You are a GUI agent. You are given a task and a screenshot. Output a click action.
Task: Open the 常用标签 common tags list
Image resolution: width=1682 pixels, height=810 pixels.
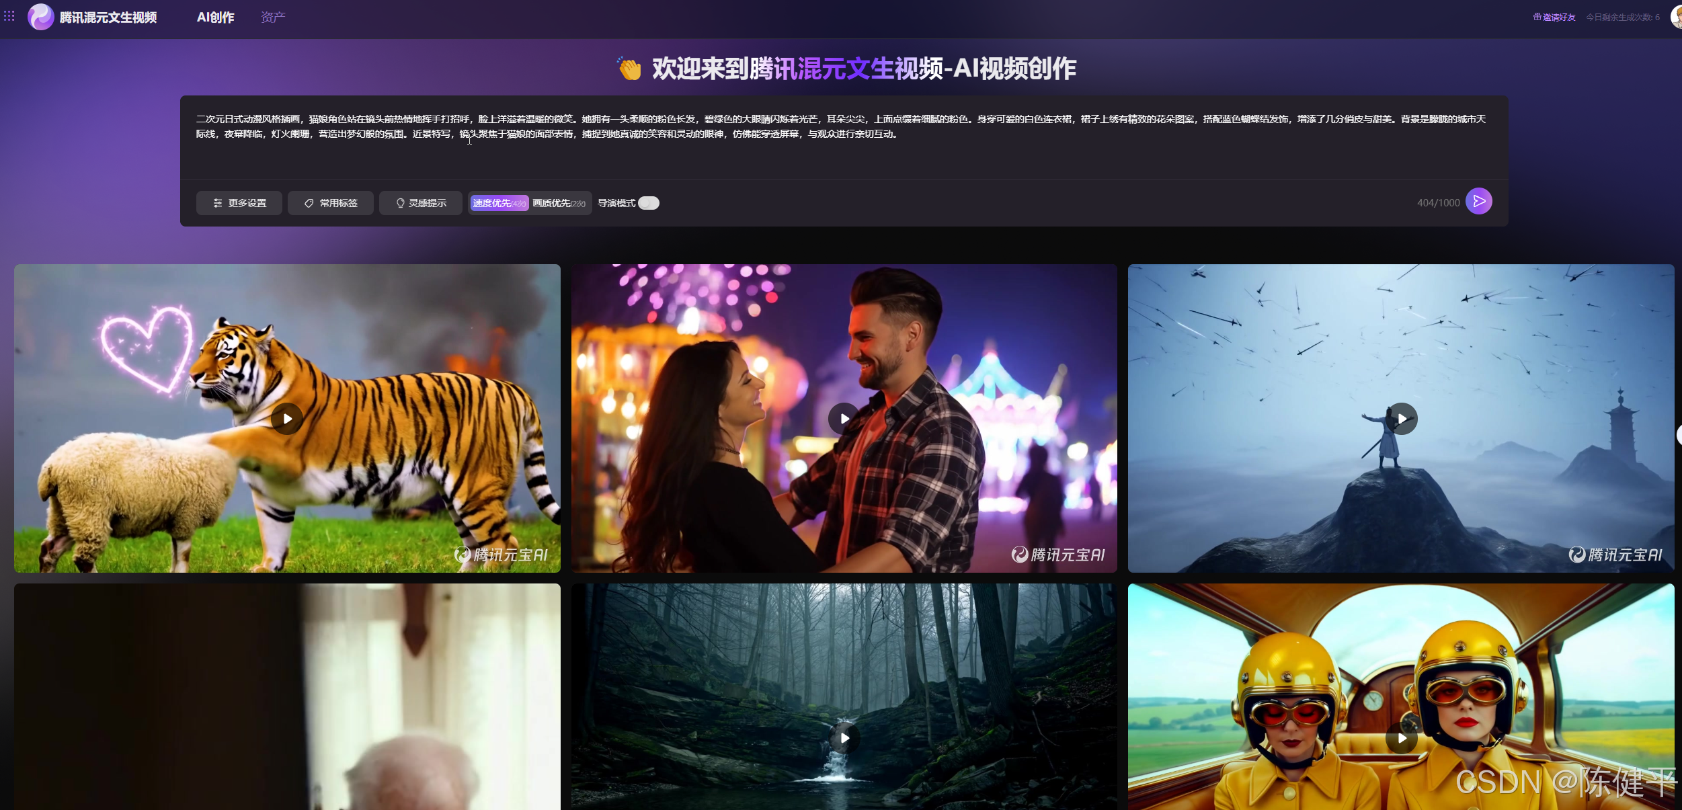(x=331, y=203)
